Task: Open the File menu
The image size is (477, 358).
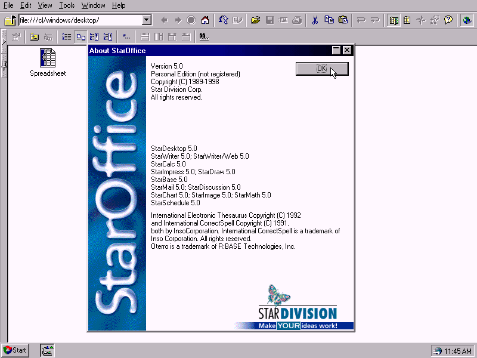Action: pyautogui.click(x=8, y=5)
